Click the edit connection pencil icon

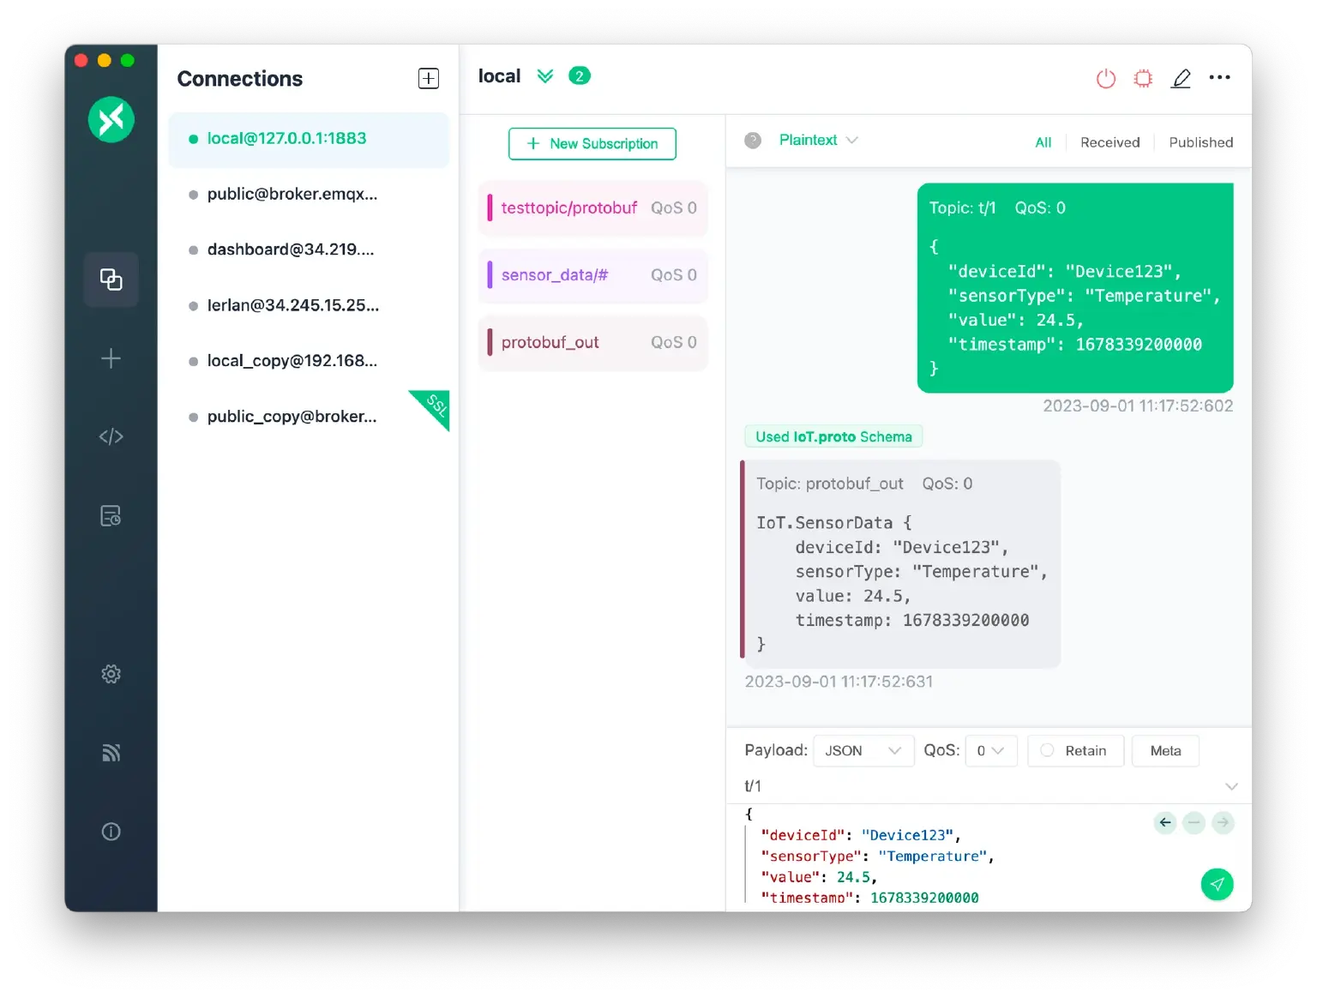pos(1181,79)
